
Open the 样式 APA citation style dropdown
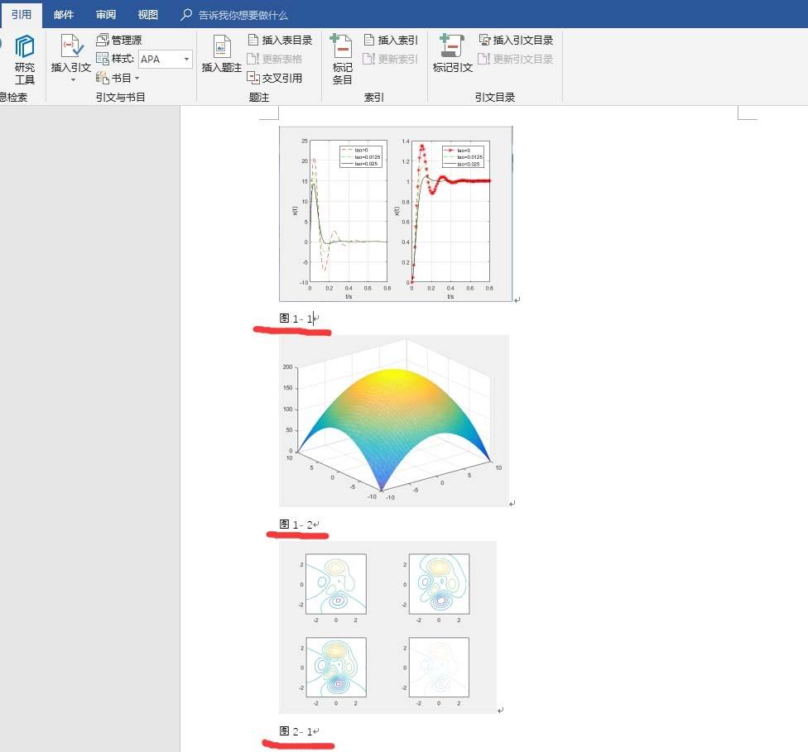185,59
